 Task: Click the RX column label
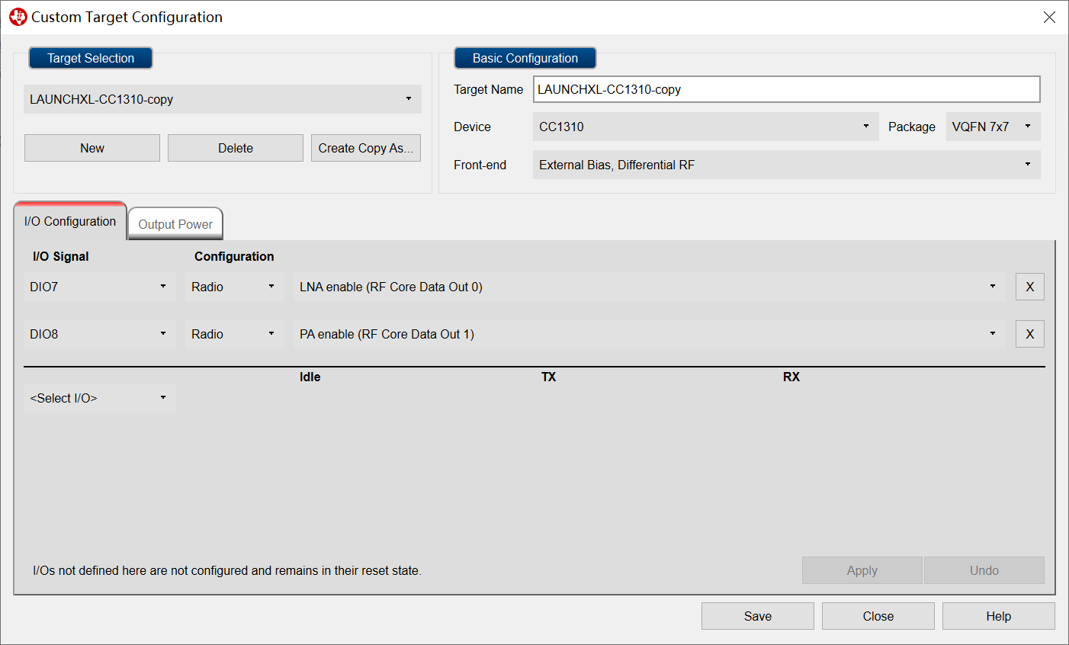coord(791,377)
